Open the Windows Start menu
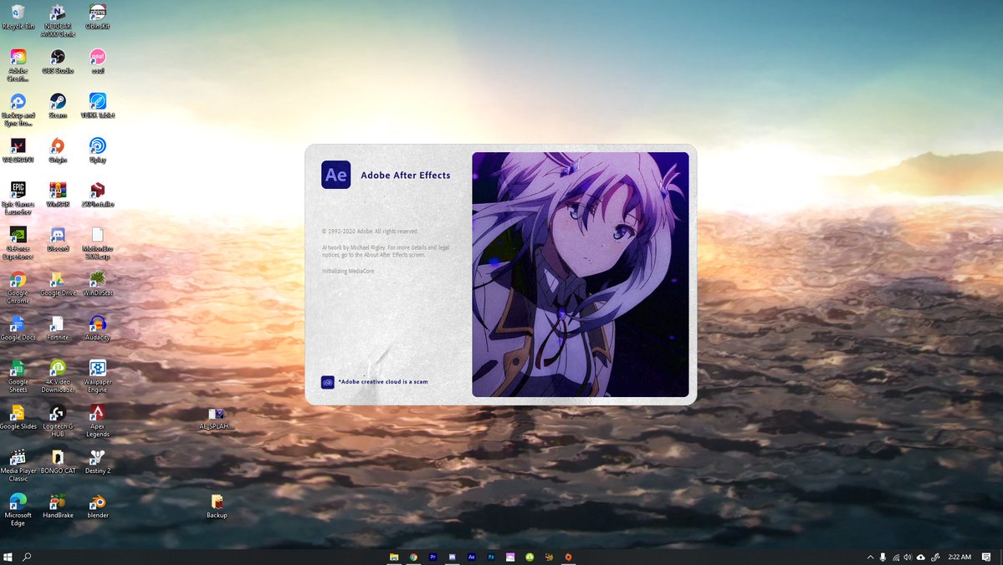This screenshot has height=565, width=1003. click(x=8, y=557)
